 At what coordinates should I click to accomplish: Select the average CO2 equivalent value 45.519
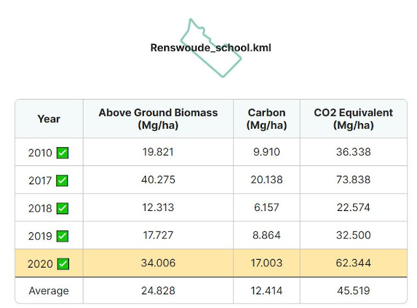(x=353, y=290)
